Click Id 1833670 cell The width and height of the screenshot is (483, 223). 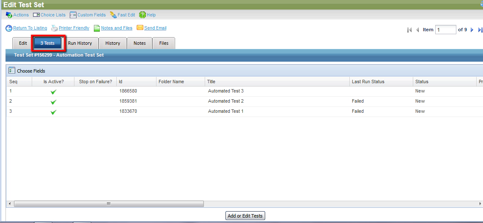click(x=128, y=111)
